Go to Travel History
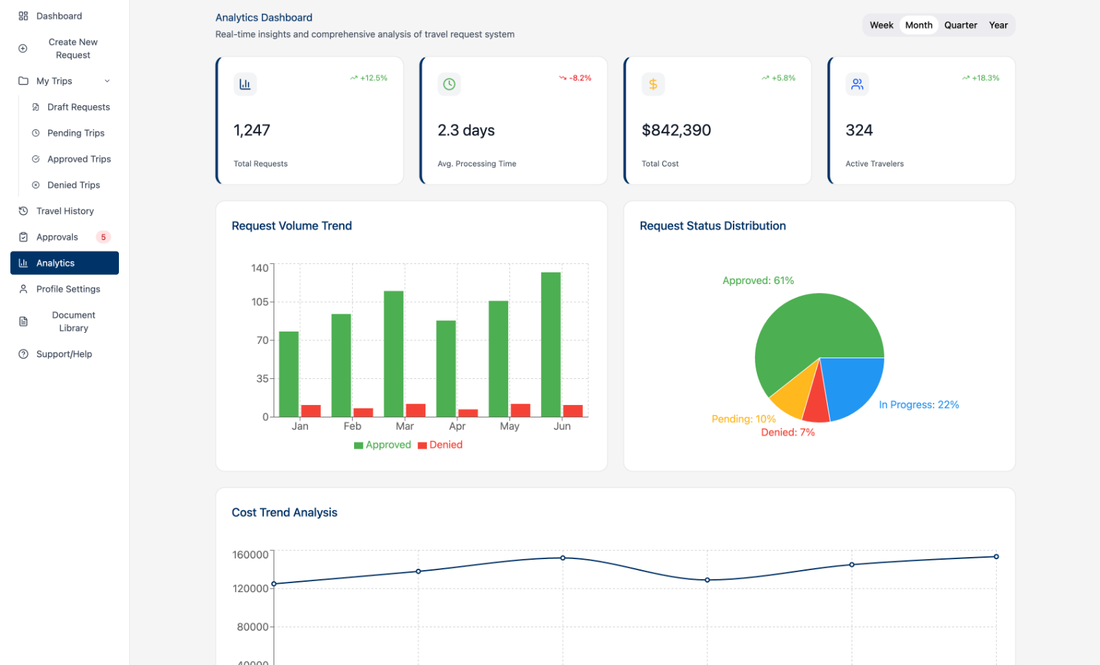The height and width of the screenshot is (665, 1100). (65, 211)
